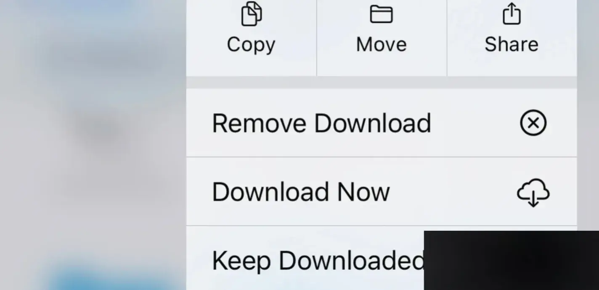Choose Remove Download from the context menu
This screenshot has width=599, height=290.
coord(382,123)
